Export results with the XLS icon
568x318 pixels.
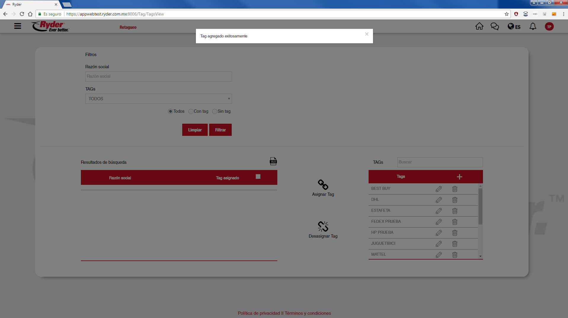tap(273, 161)
